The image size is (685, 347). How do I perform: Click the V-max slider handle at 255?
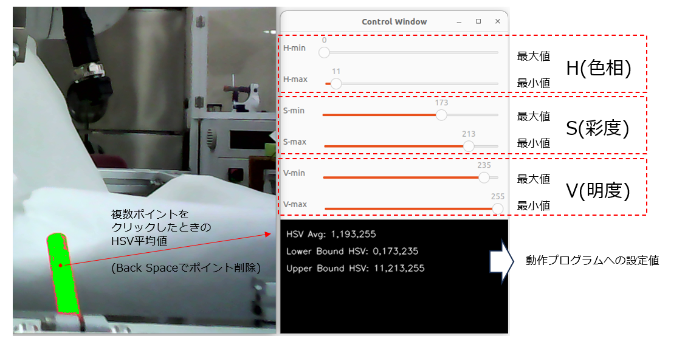pos(497,209)
